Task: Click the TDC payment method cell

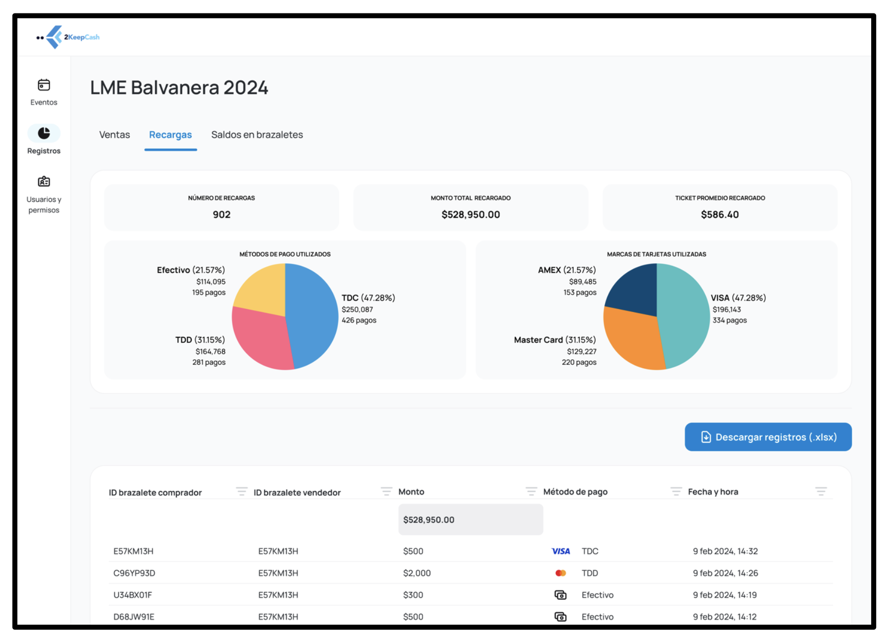Action: (x=590, y=551)
